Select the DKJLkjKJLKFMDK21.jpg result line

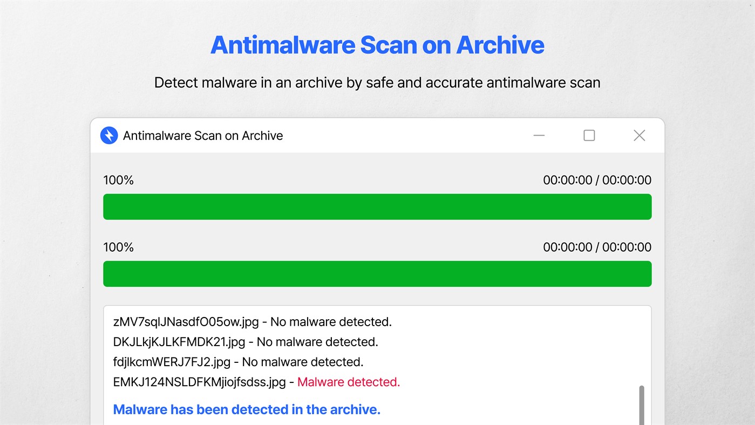(246, 342)
